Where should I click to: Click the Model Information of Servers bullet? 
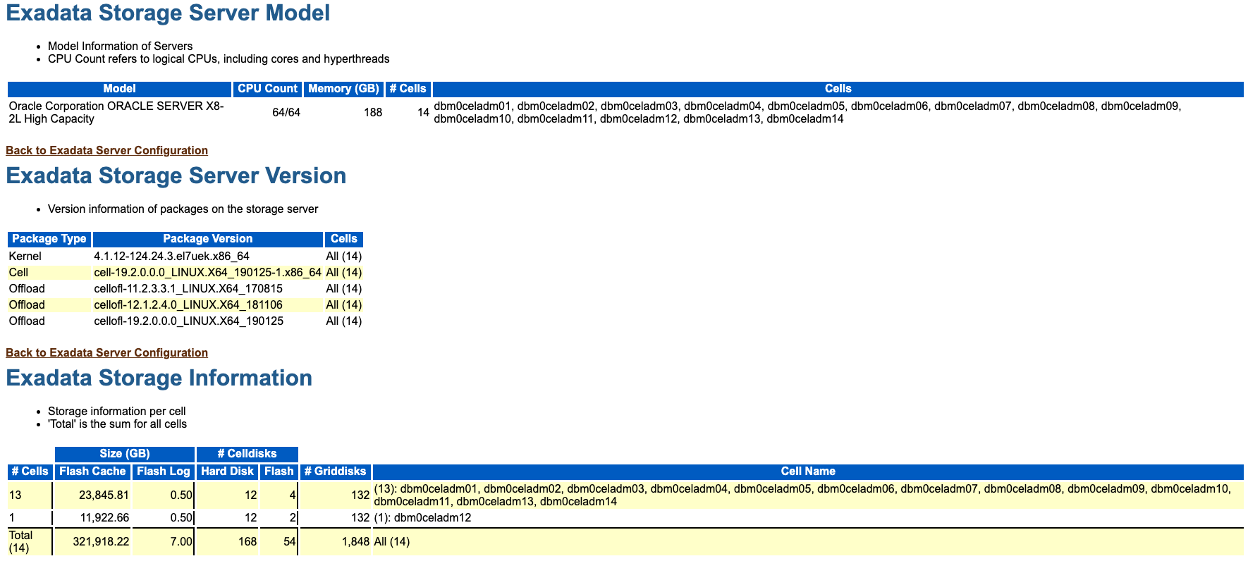tap(120, 47)
